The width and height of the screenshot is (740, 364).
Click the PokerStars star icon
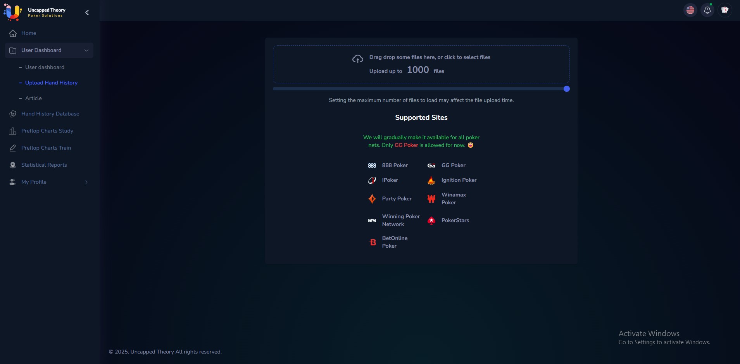(x=431, y=221)
